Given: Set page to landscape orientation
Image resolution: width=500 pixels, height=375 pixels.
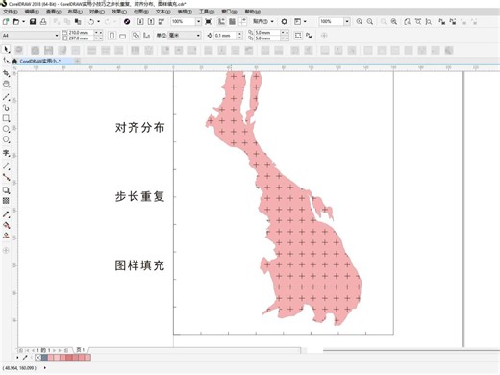Looking at the screenshot, I should [122, 36].
